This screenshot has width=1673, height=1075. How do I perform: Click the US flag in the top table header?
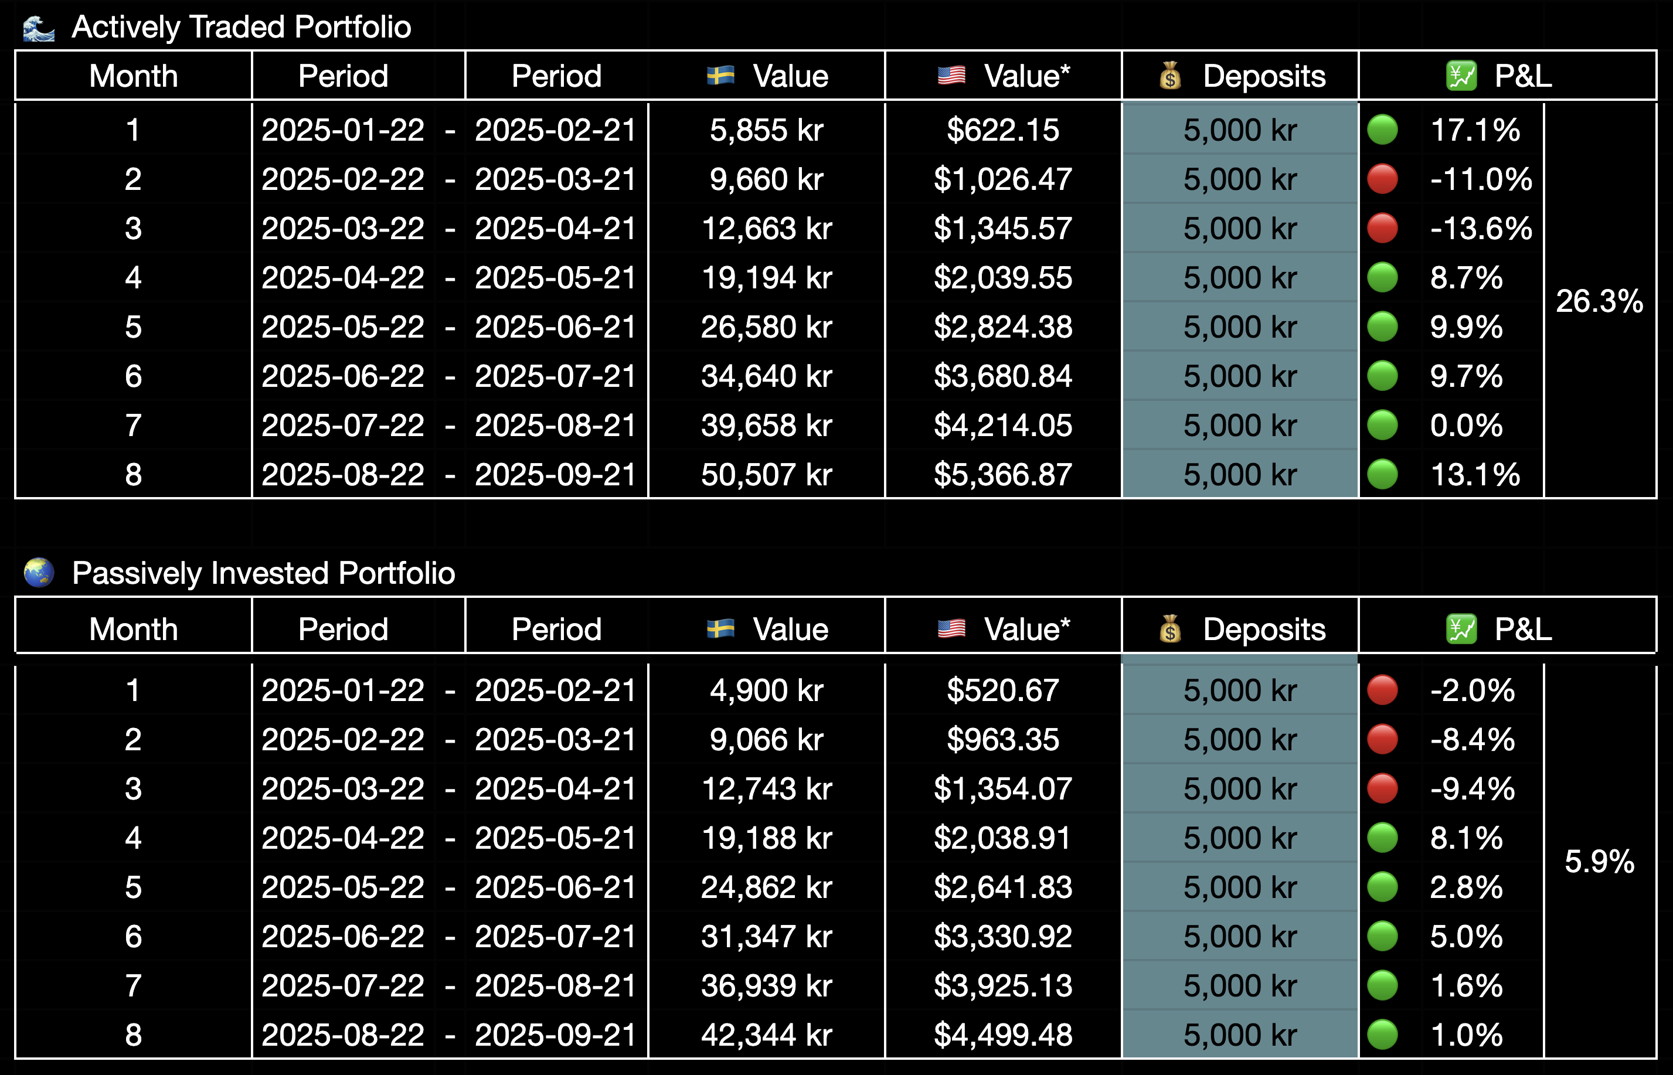coord(951,76)
